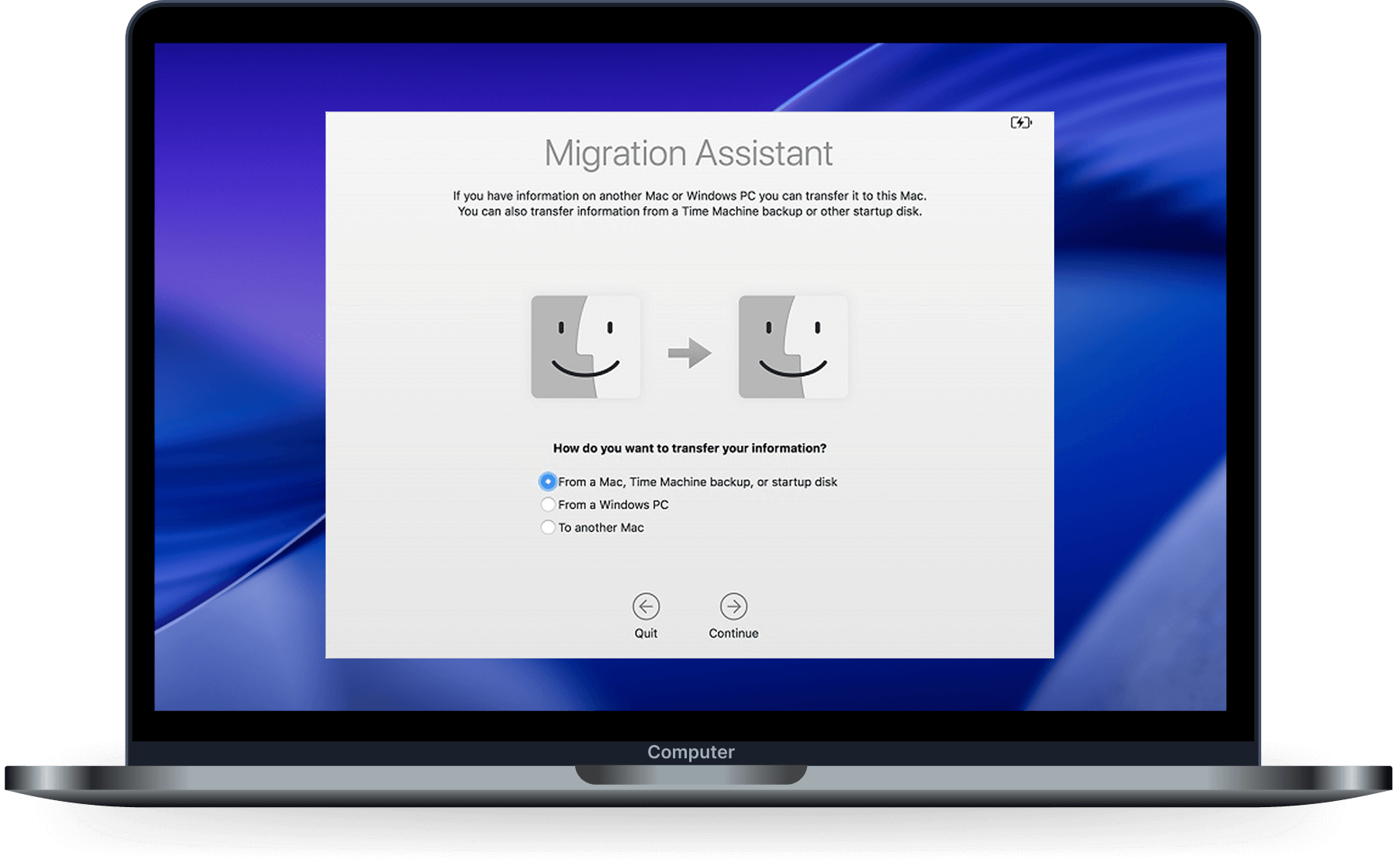This screenshot has width=1393, height=866.
Task: Click the battery charging status icon
Action: tap(1022, 122)
